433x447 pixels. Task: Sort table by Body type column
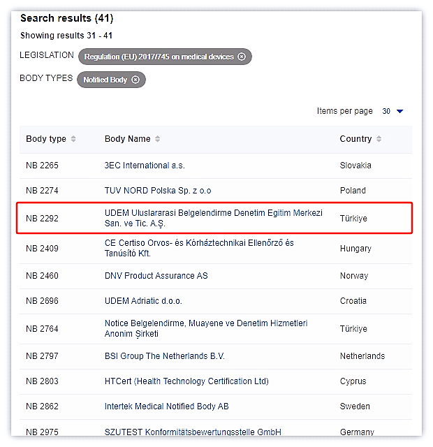pos(73,139)
